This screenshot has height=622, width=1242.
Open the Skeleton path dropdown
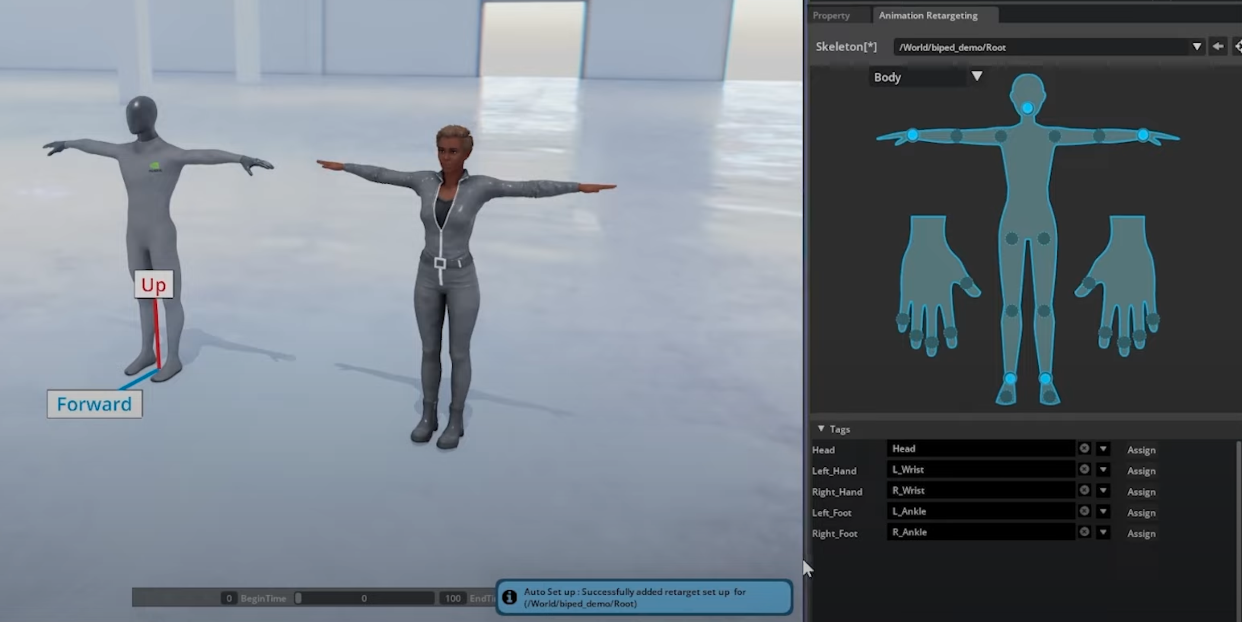tap(1197, 47)
